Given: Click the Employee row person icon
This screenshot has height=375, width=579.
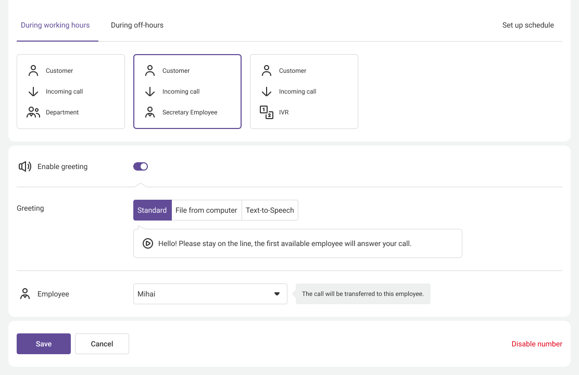Looking at the screenshot, I should click(24, 294).
